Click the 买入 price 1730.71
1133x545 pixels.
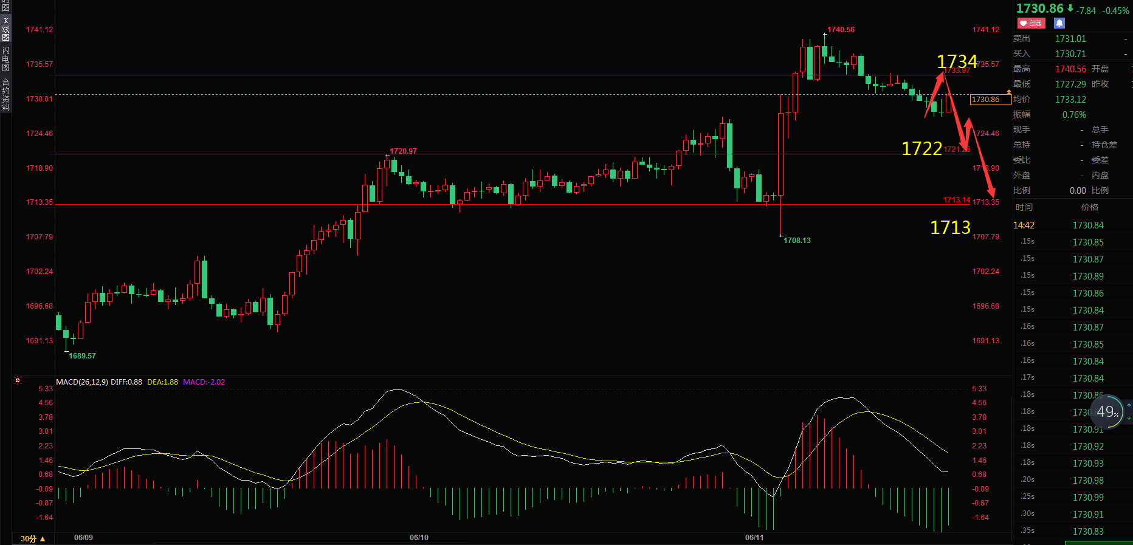1070,54
